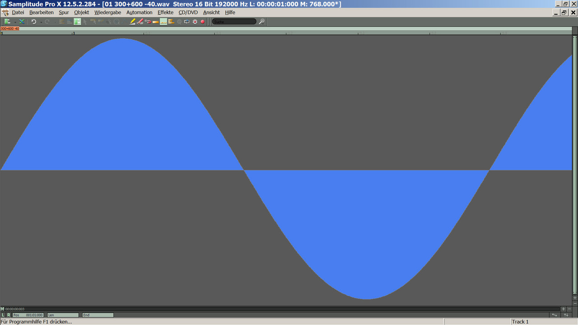Click the highlighted green grid toolbar icon

[77, 21]
